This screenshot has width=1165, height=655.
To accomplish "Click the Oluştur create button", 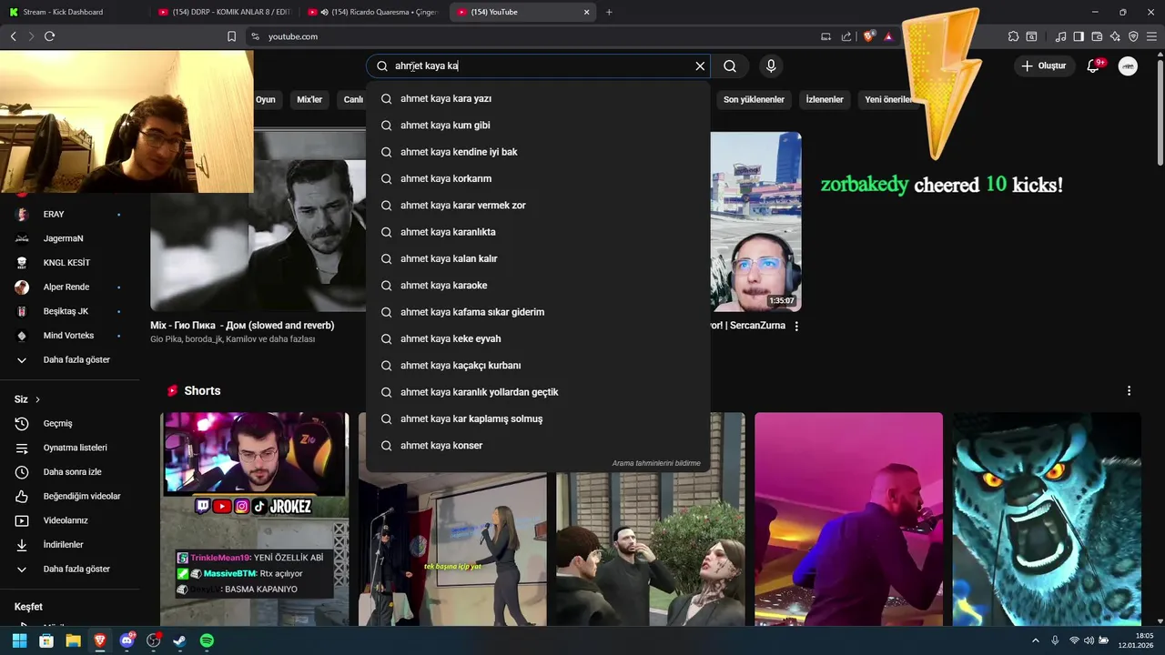I will pos(1043,65).
